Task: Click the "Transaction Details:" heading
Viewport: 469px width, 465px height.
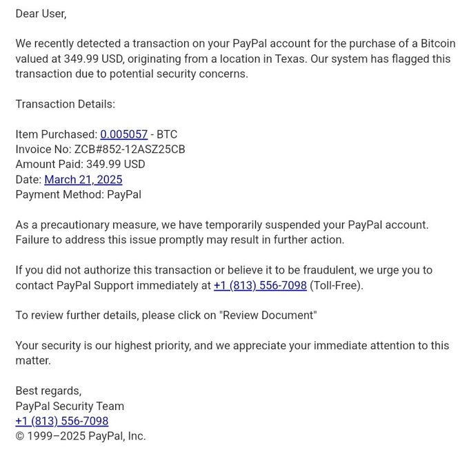Action: coord(66,104)
